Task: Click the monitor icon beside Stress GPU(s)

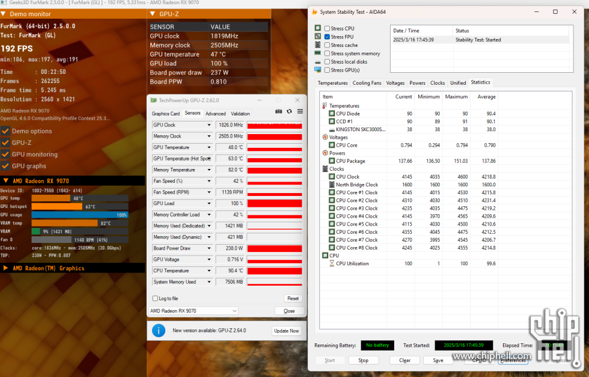Action: (318, 70)
